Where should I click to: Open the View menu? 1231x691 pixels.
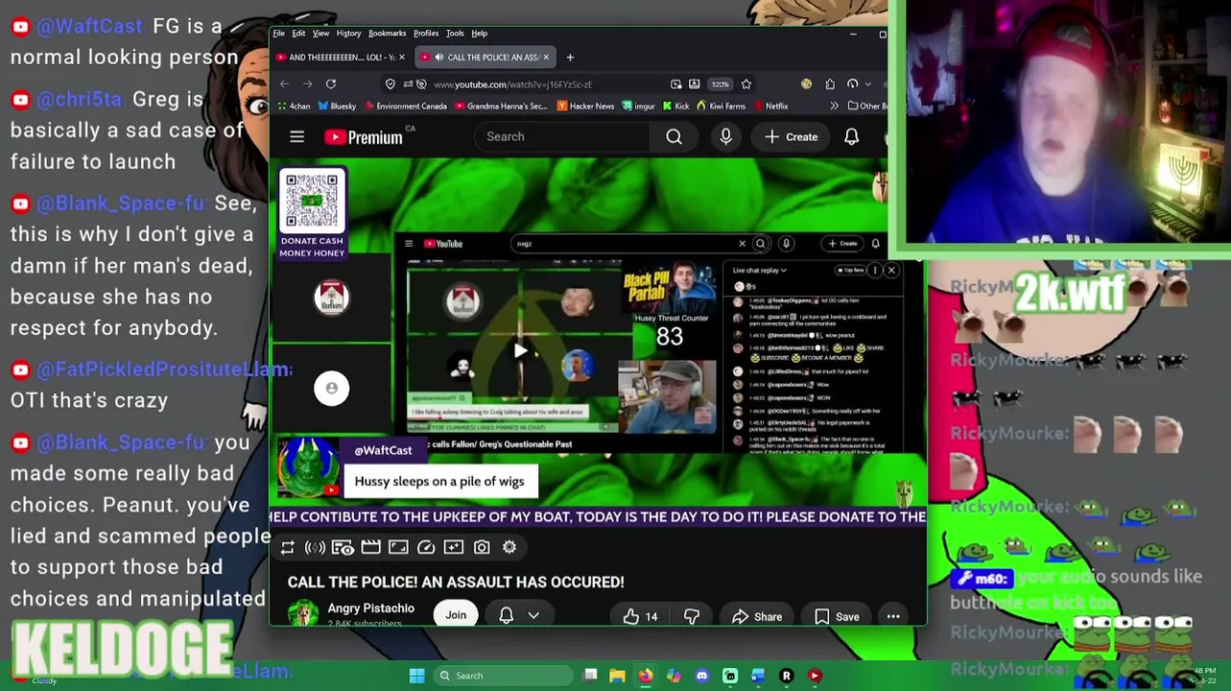click(320, 34)
